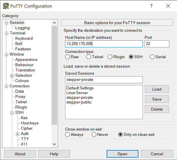177x160 pixels.
Task: Open the TTY category
Action: [25, 139]
